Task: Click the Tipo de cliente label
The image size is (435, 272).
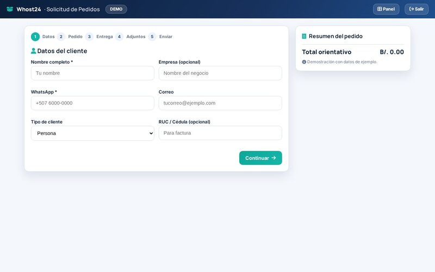Action: click(x=47, y=122)
